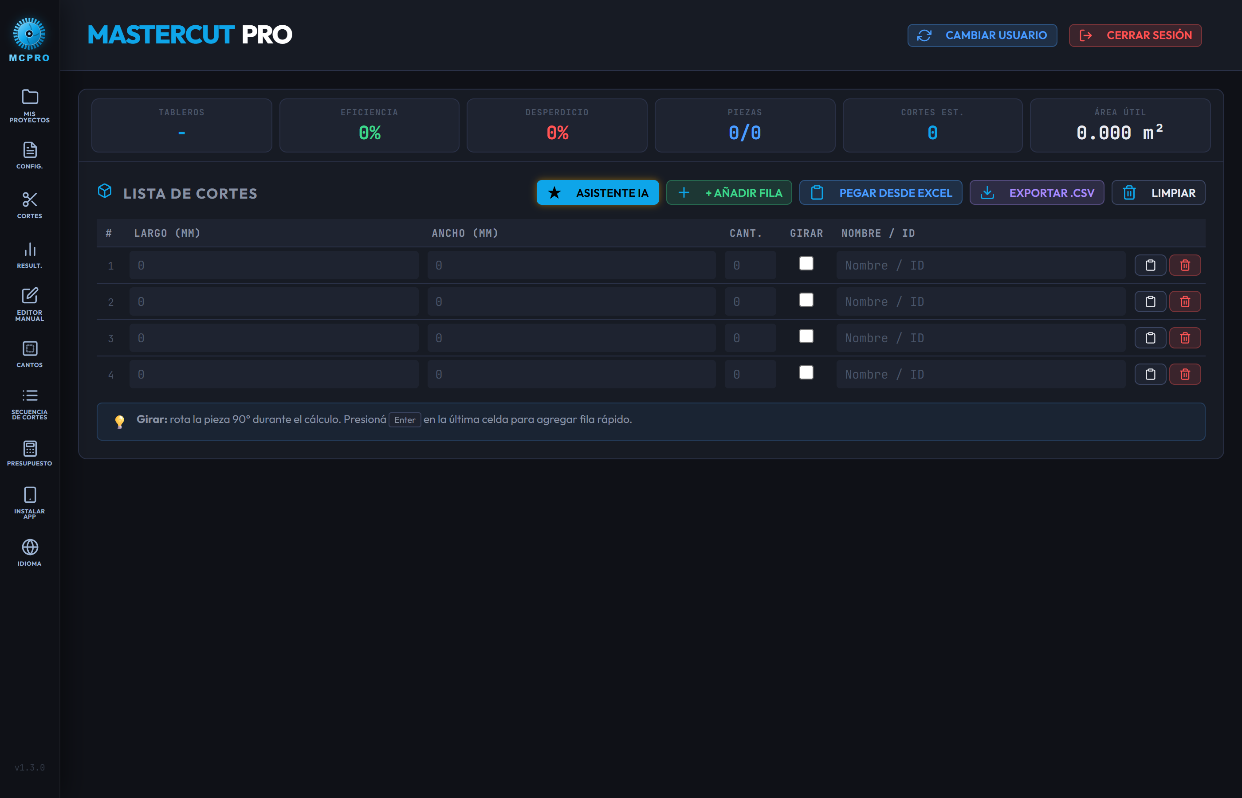
Task: Copy row 4 with clipboard icon
Action: click(x=1150, y=374)
